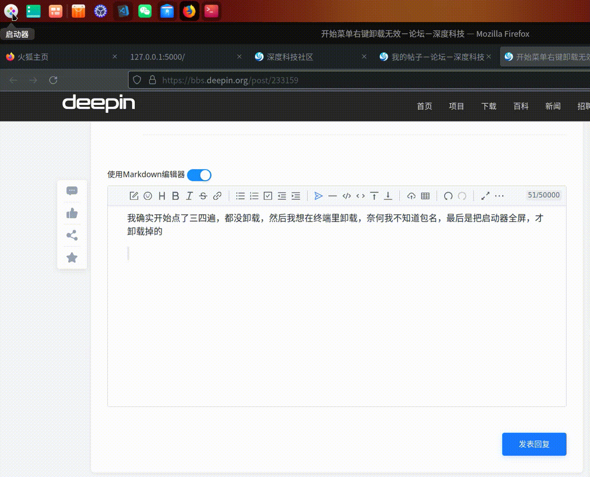Share the post via the share icon
590x477 pixels.
(x=72, y=235)
